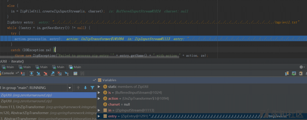Click inline hint 'charset: null' in editor
The image size is (307, 120).
(176, 11)
